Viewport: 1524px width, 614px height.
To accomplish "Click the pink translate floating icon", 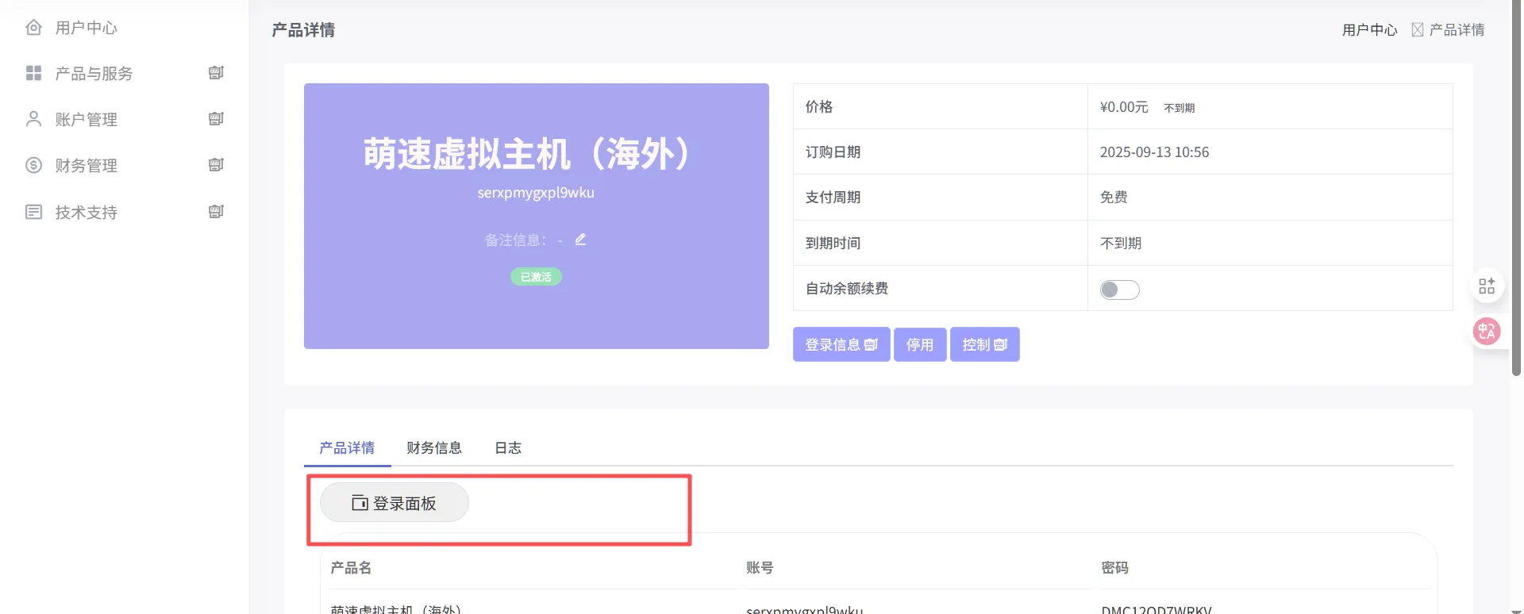I will pos(1487,331).
